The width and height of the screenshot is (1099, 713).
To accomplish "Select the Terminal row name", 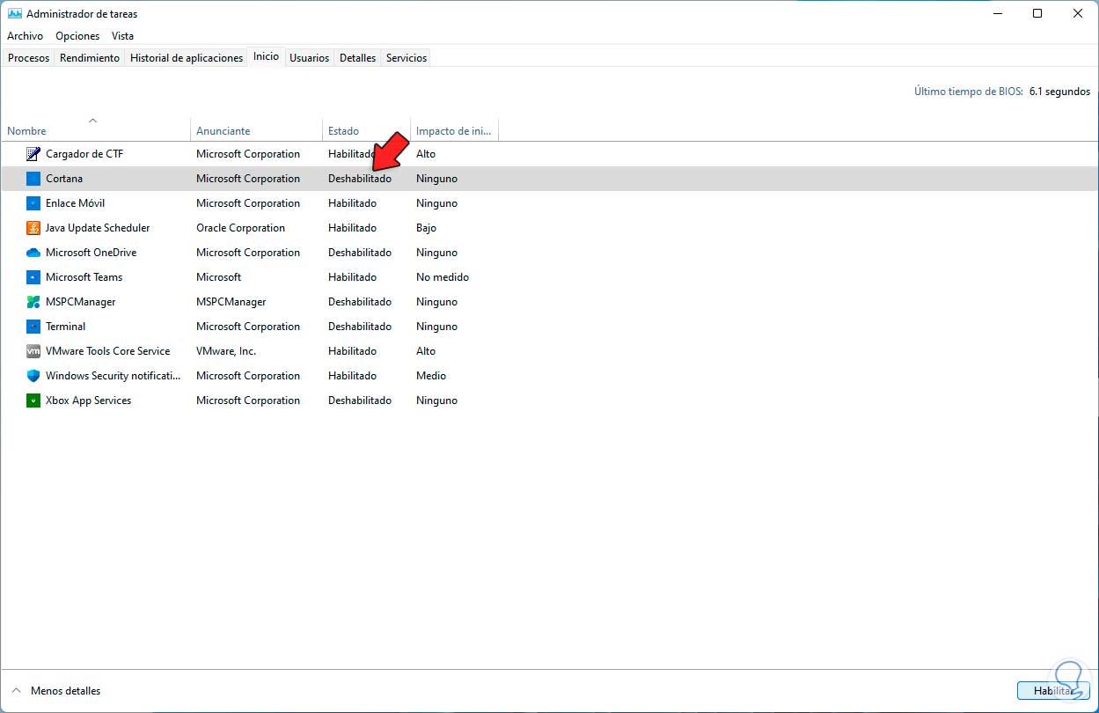I will 65,327.
